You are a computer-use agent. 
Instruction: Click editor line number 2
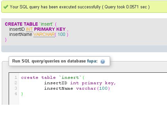[16, 83]
